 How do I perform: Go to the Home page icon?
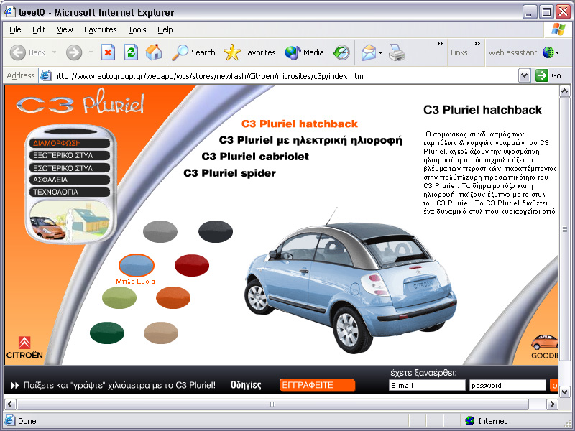(154, 52)
